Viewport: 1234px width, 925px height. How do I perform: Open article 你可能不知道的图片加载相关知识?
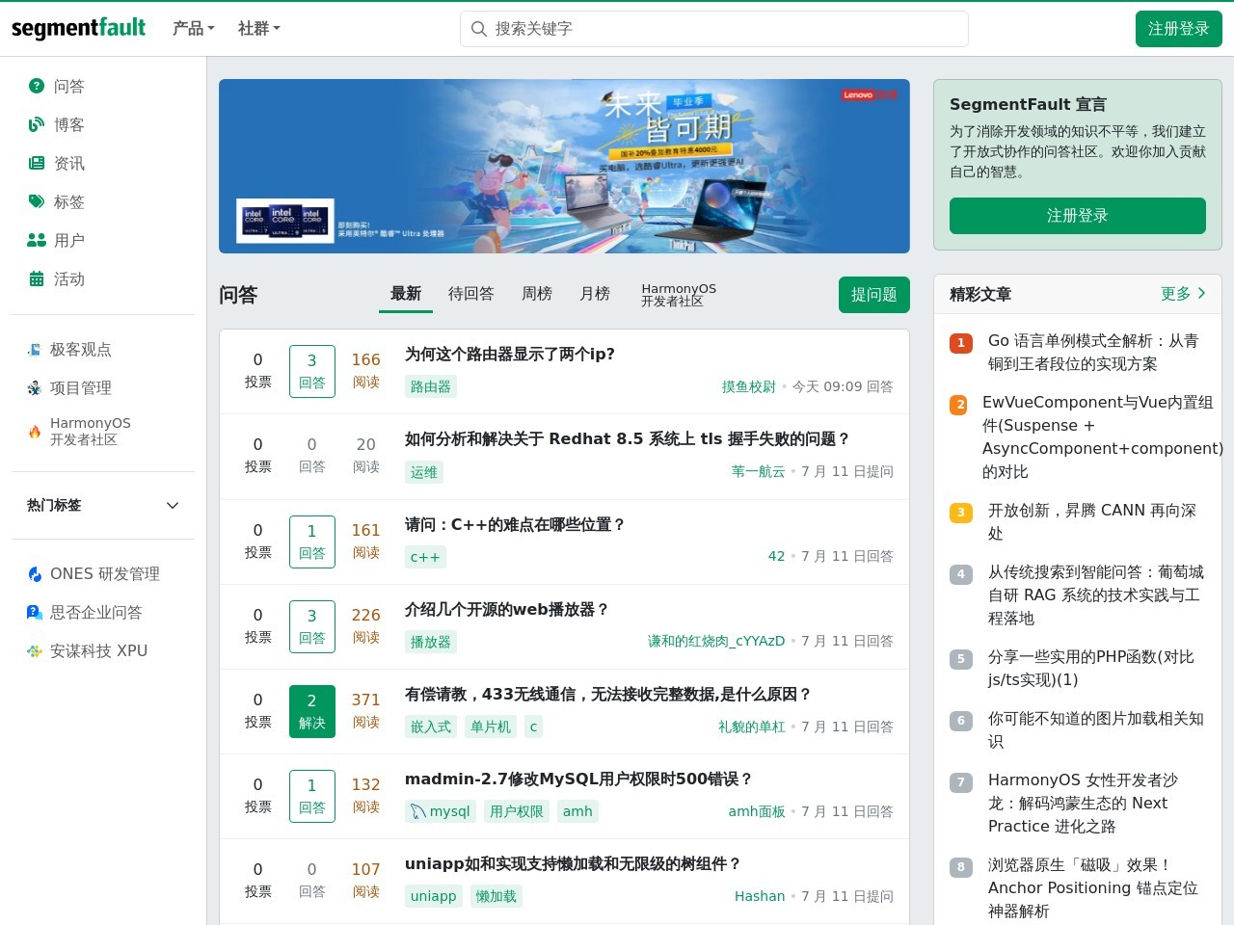(1096, 729)
